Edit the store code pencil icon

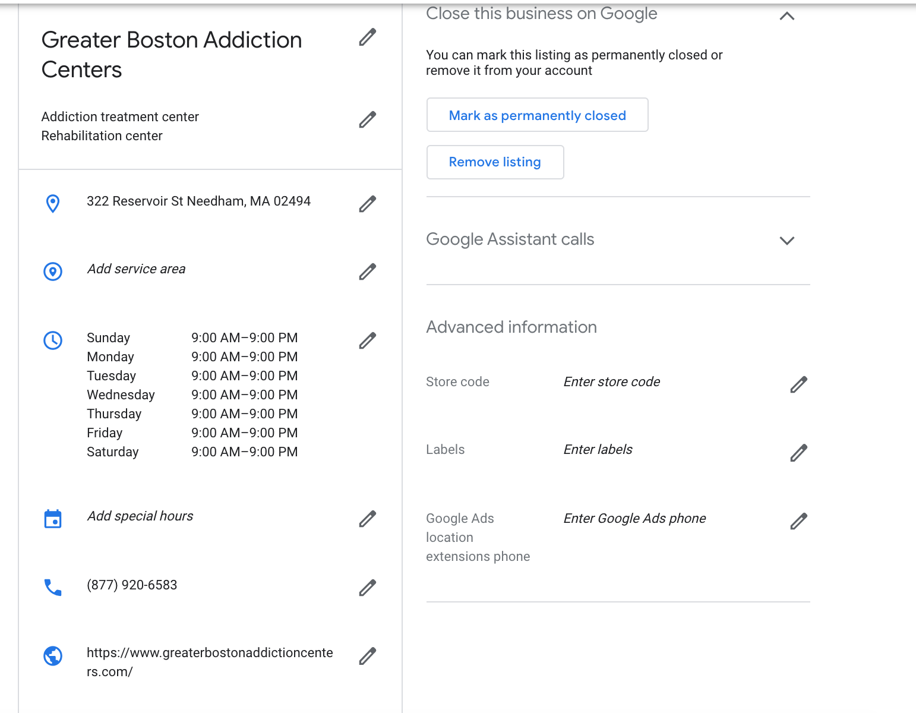coord(799,384)
